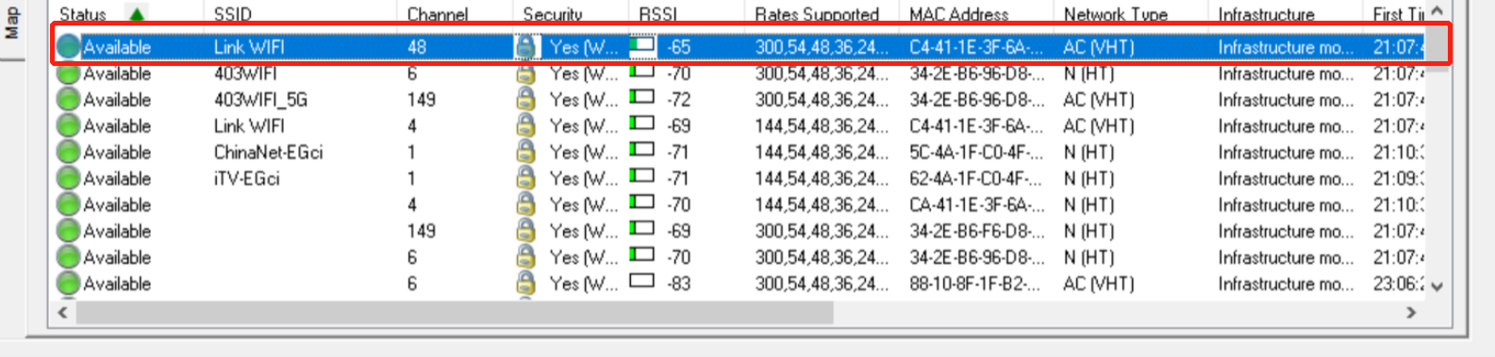The width and height of the screenshot is (1495, 357).
Task: Click the RSSI value -72
Action: 678,100
